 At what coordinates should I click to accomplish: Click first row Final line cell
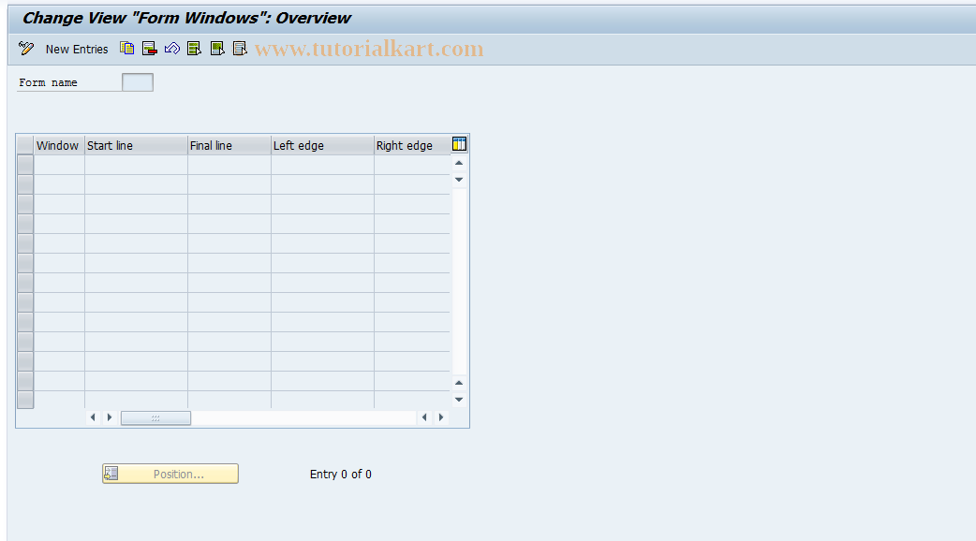229,165
